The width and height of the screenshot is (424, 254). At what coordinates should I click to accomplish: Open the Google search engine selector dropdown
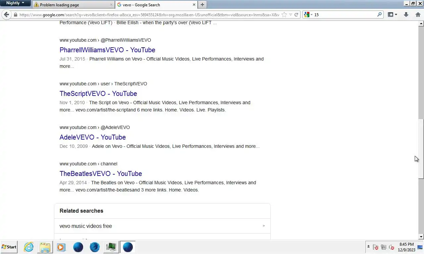pyautogui.click(x=308, y=15)
